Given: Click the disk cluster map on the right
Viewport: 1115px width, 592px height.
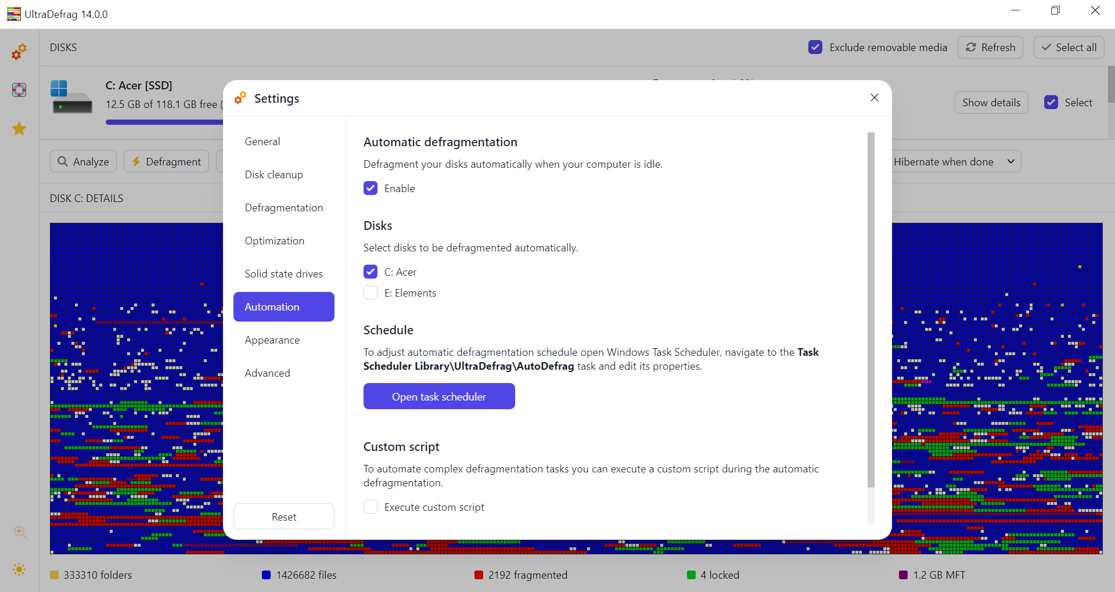Looking at the screenshot, I should coord(997,388).
